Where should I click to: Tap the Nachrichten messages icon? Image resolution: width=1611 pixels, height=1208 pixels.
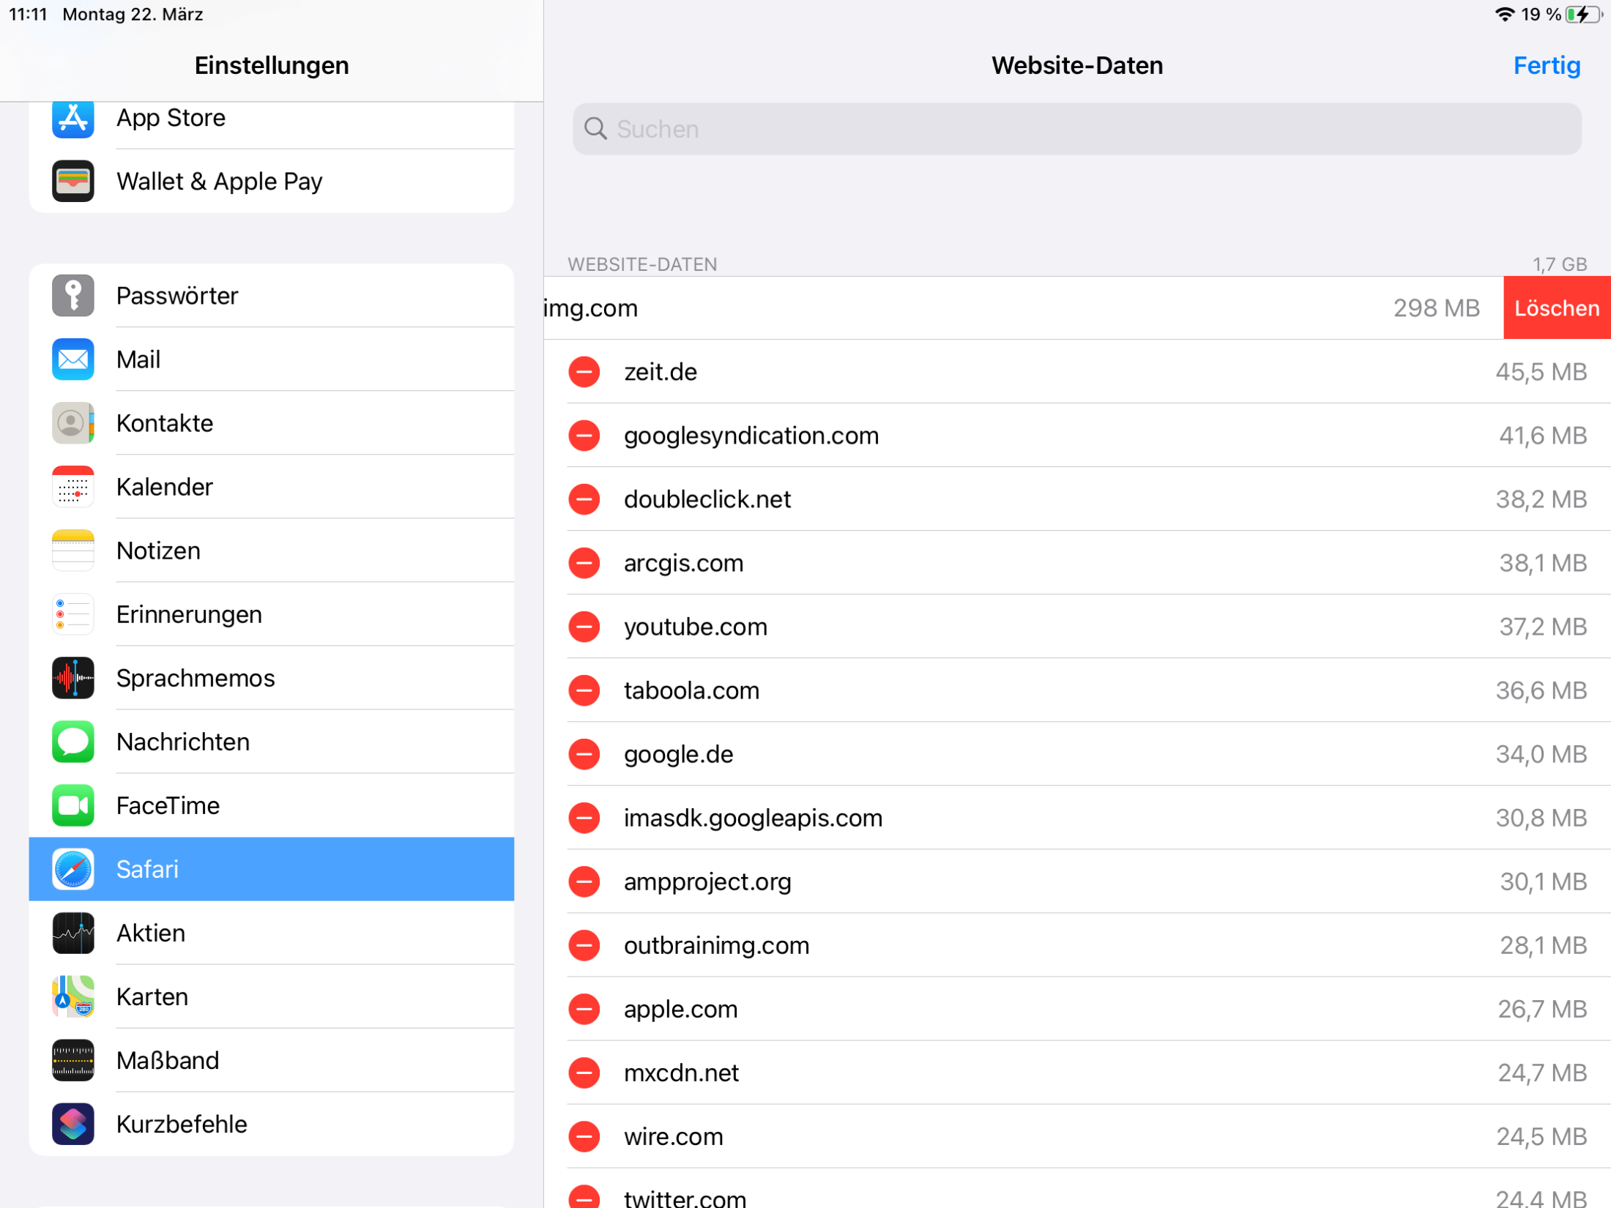pyautogui.click(x=71, y=739)
